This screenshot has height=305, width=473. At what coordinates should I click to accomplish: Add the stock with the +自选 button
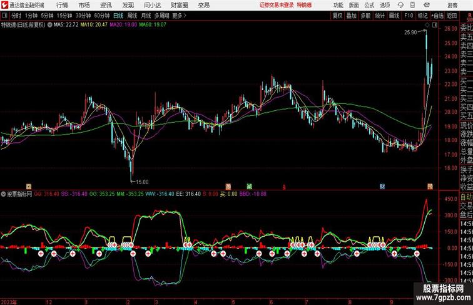[437, 16]
